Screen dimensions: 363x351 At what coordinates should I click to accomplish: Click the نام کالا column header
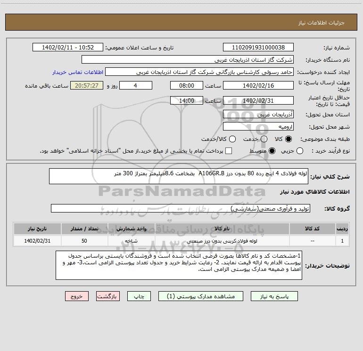pos(222,229)
